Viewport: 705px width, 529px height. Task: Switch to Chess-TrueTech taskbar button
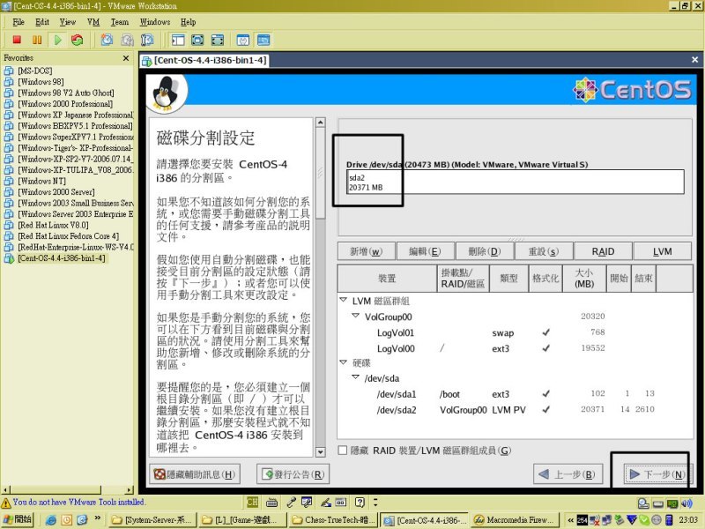coord(334,520)
